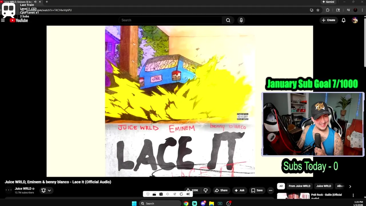Open options menu for PnB Rock video

point(353,195)
